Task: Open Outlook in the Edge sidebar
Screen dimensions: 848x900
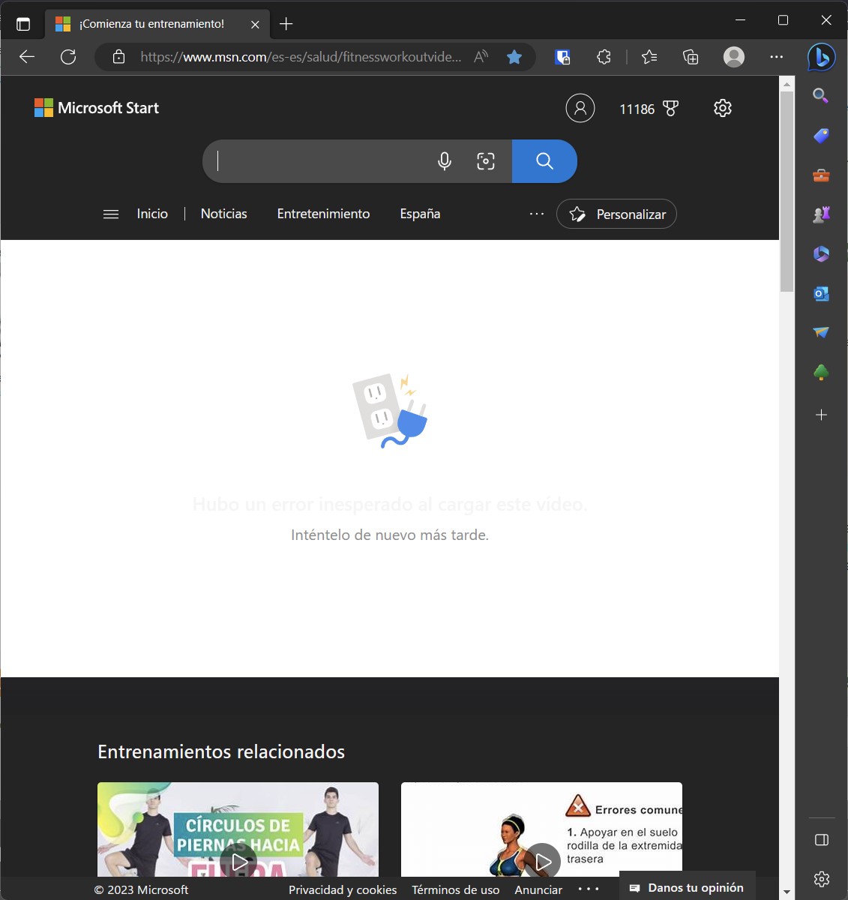Action: 821,293
